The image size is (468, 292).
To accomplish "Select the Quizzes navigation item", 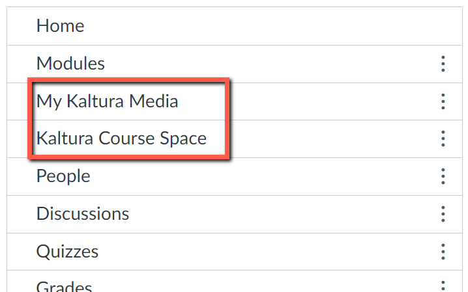I will point(67,252).
